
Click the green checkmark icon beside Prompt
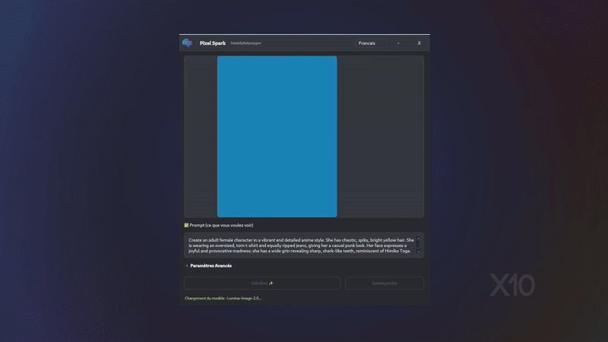coord(186,225)
